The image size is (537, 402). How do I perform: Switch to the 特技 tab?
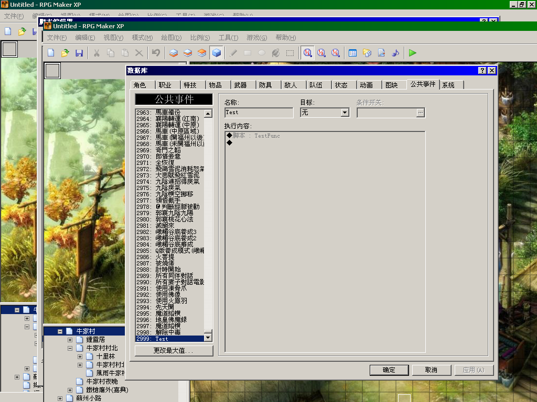(x=190, y=85)
